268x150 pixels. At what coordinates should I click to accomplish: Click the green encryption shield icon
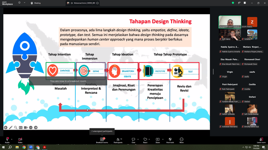click(x=233, y=3)
